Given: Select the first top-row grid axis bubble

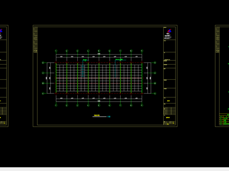Looking at the screenshot, I should coord(56,51).
